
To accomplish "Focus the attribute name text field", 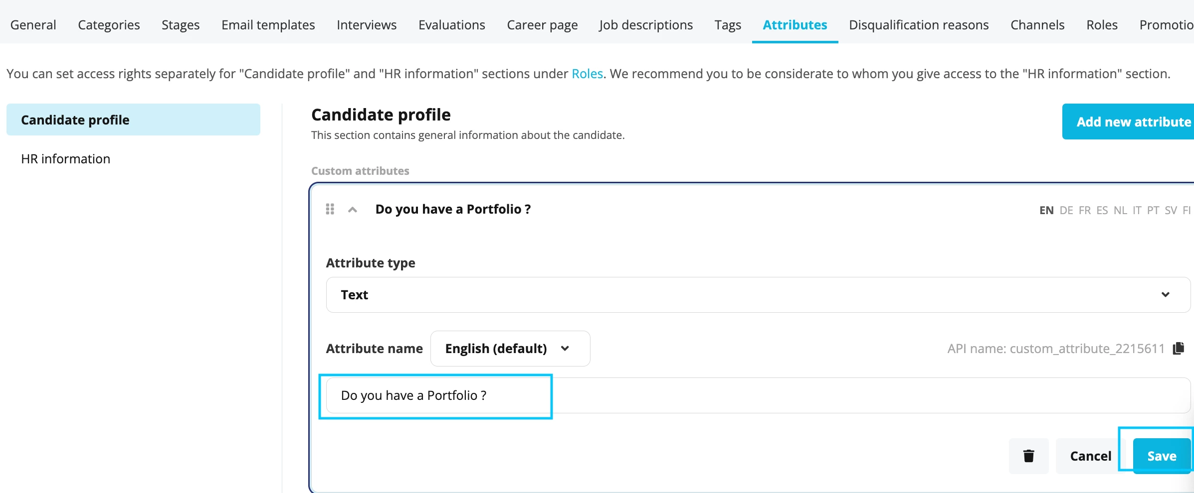I will (758, 395).
